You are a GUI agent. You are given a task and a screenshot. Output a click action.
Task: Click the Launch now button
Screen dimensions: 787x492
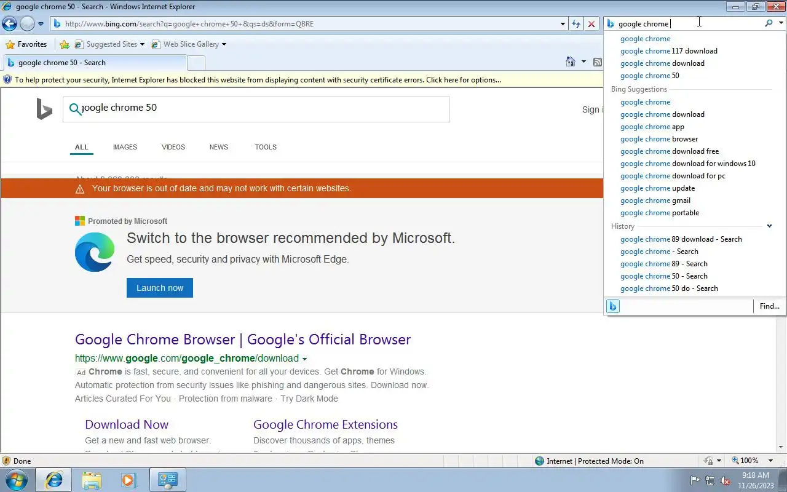160,288
